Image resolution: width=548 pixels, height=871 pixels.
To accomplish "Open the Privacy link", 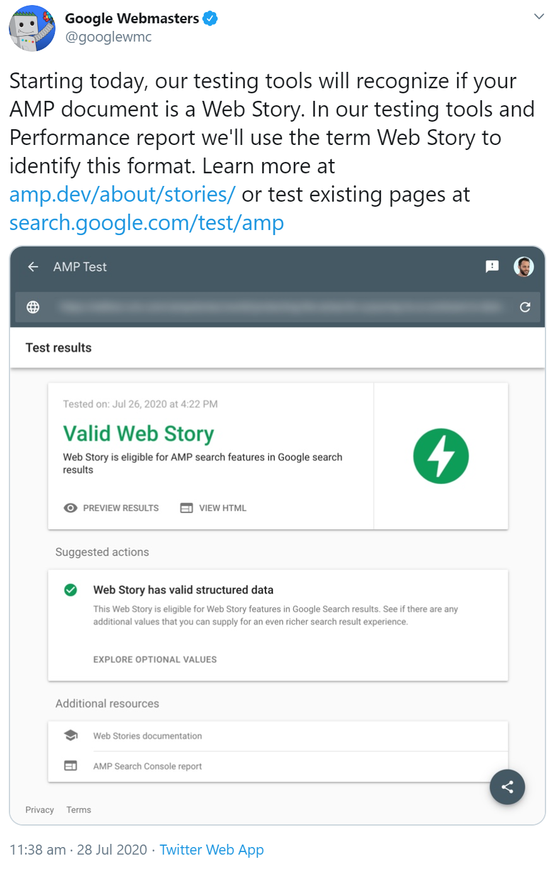I will 39,810.
